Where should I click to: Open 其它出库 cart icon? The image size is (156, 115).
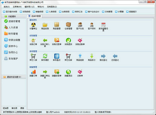coord(68,58)
